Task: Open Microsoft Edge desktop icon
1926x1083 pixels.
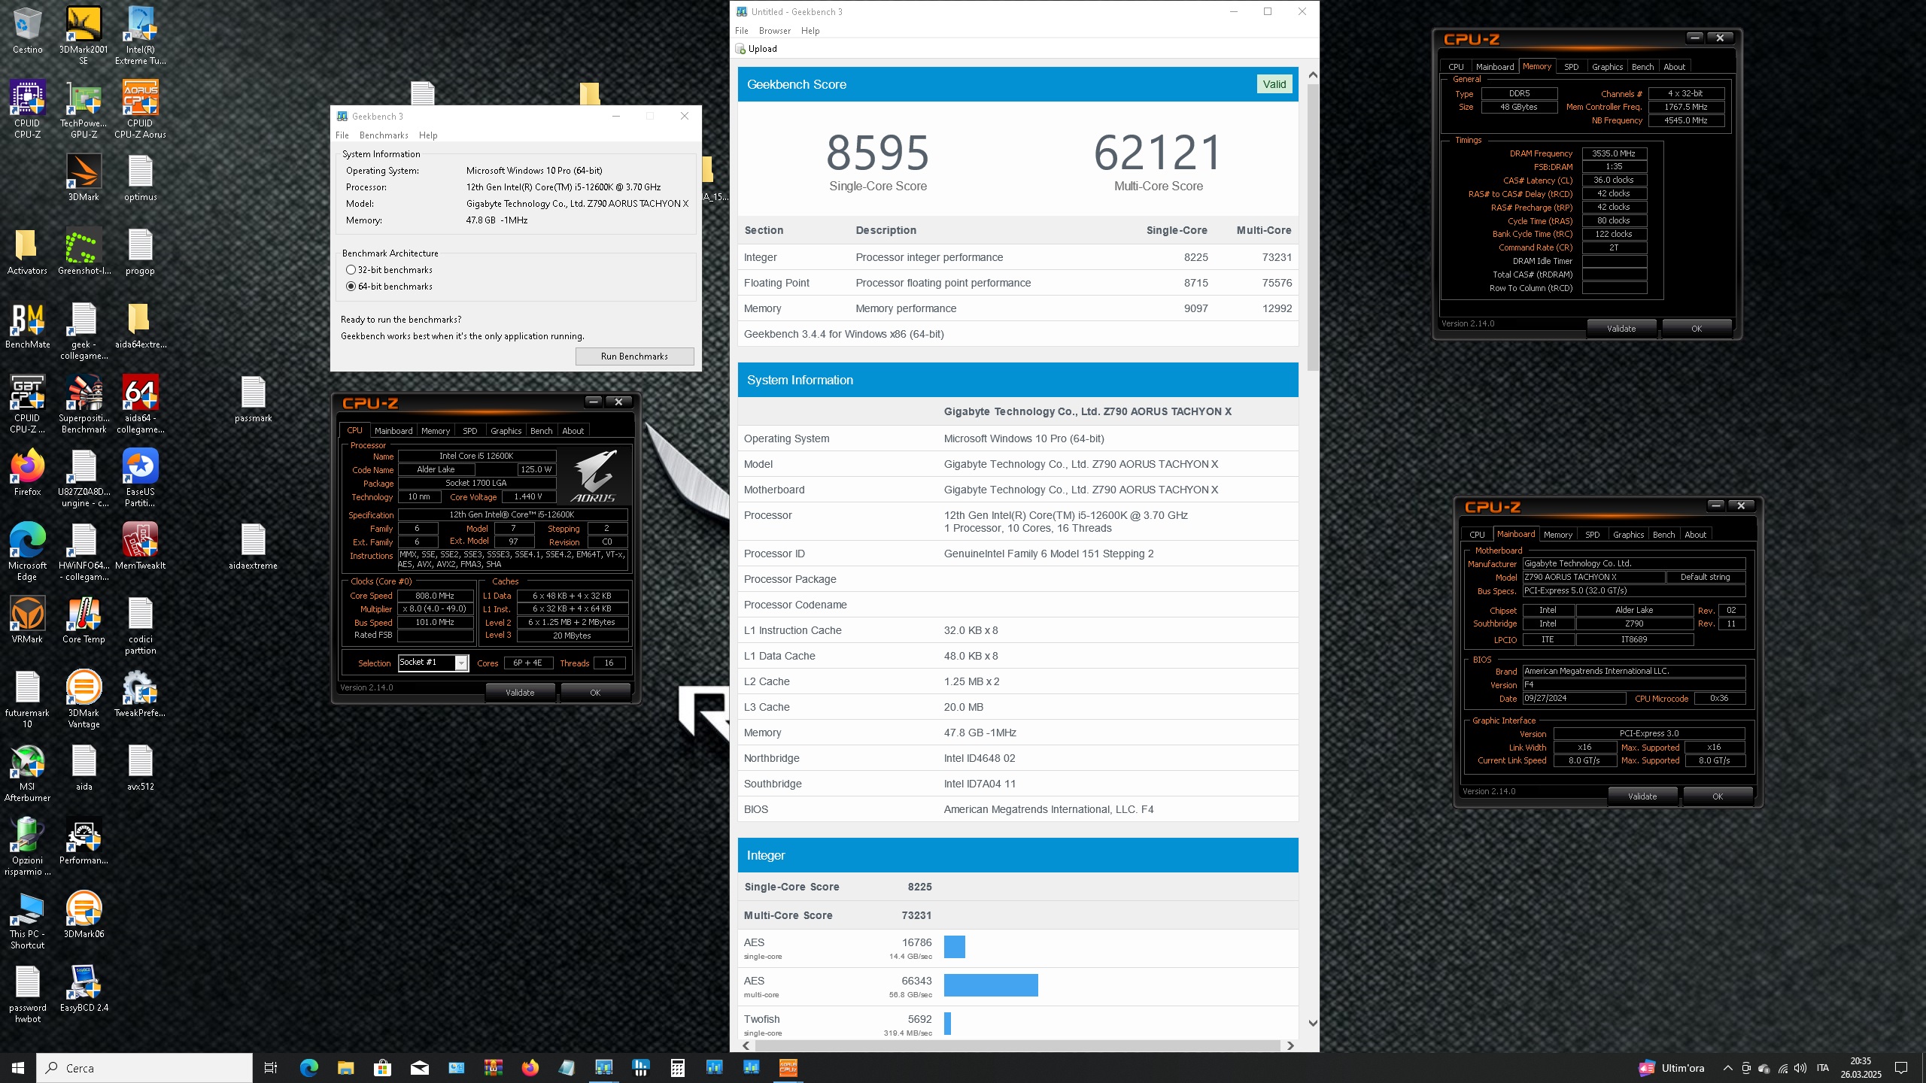Action: (x=28, y=551)
